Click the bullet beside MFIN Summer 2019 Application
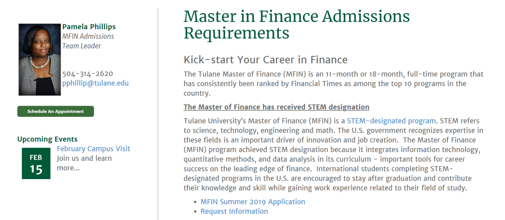Image resolution: width=505 pixels, height=220 pixels. tap(195, 202)
